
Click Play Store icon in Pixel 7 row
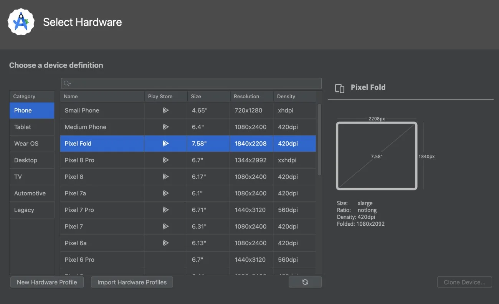(x=165, y=226)
